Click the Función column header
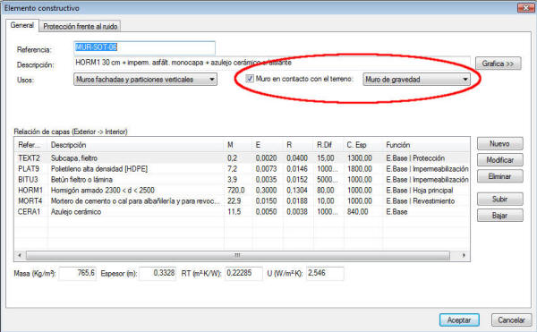The width and height of the screenshot is (537, 332). 426,145
